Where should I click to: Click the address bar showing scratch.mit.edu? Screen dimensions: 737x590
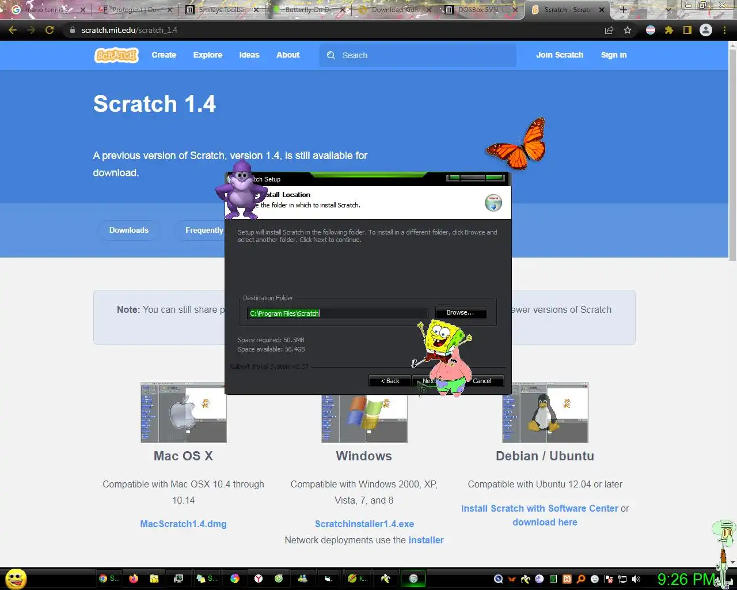click(x=334, y=30)
